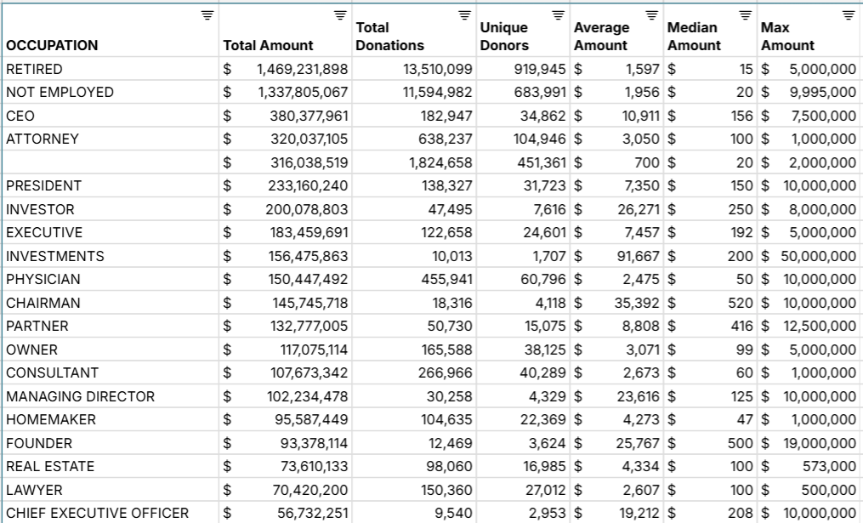Click the OCCUPATION header cell
This screenshot has height=523, width=863.
(x=51, y=44)
